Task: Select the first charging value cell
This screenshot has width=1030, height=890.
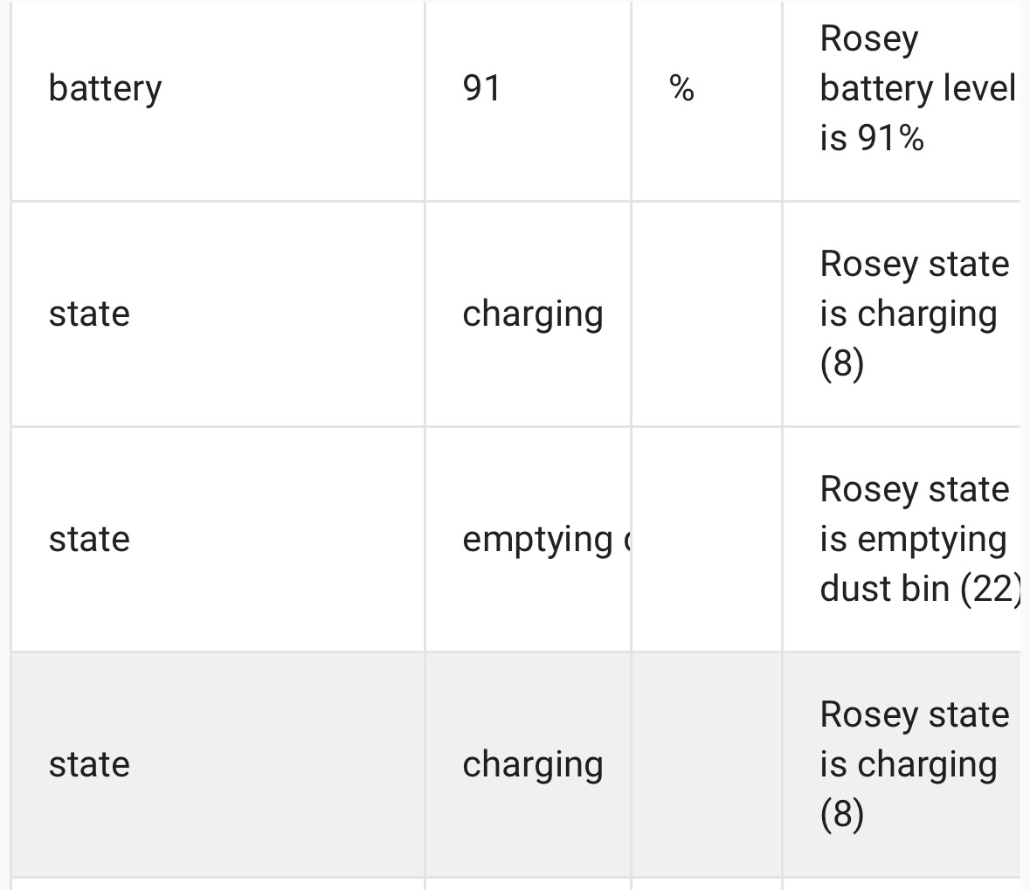Action: [529, 314]
